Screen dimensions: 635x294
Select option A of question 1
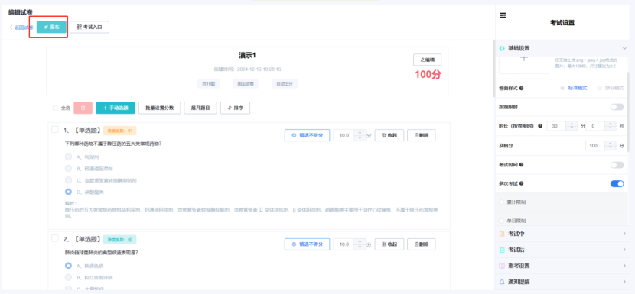[x=68, y=157]
